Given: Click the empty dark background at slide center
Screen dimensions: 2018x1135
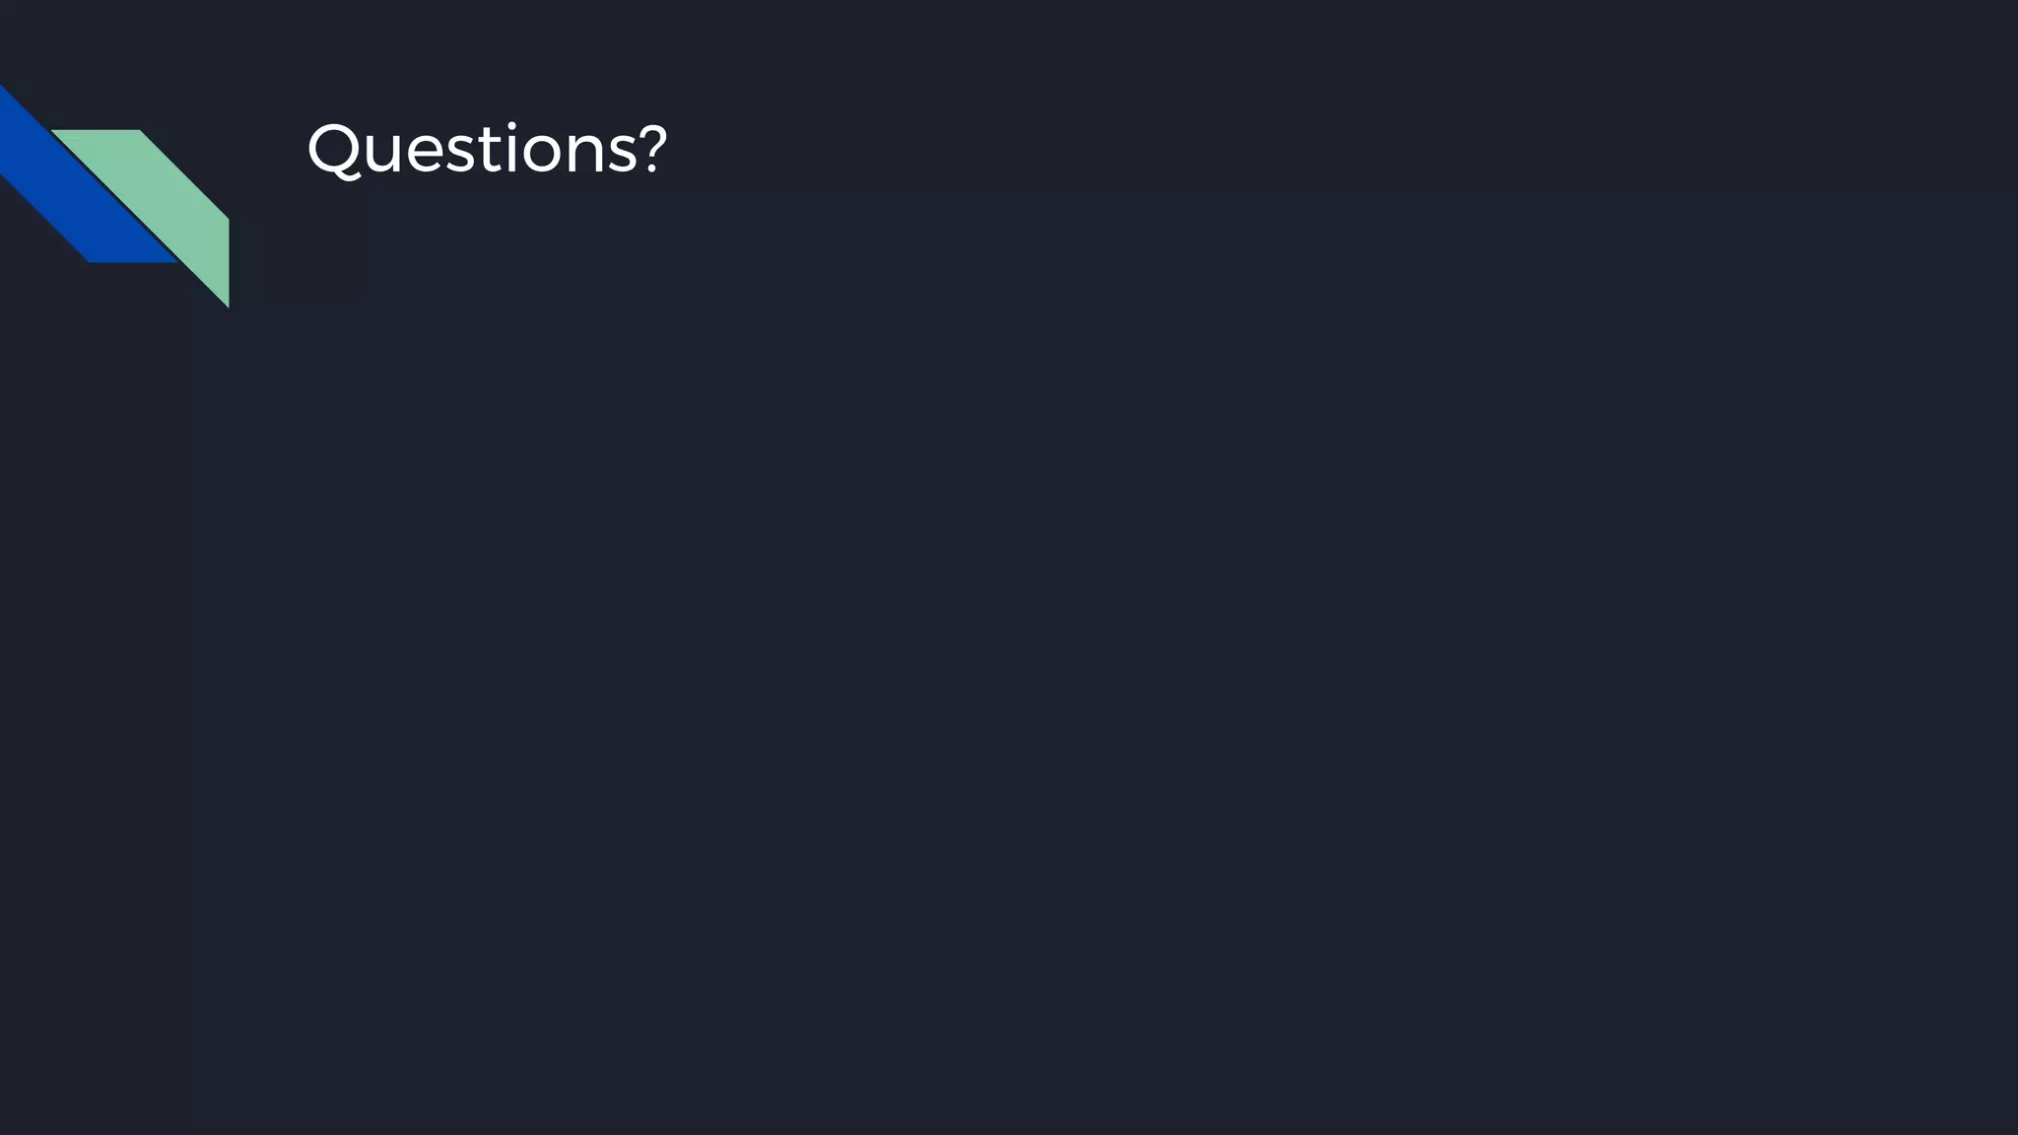Looking at the screenshot, I should pyautogui.click(x=1009, y=591).
